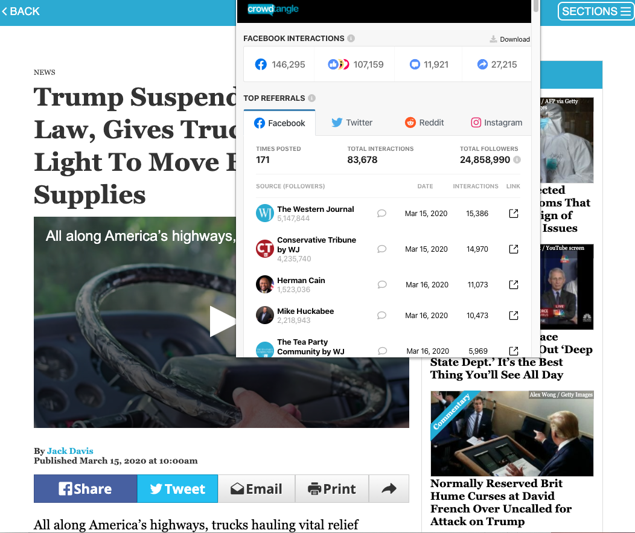Open author Jack Davis's profile link
Viewport: 635px width, 533px height.
coord(70,451)
